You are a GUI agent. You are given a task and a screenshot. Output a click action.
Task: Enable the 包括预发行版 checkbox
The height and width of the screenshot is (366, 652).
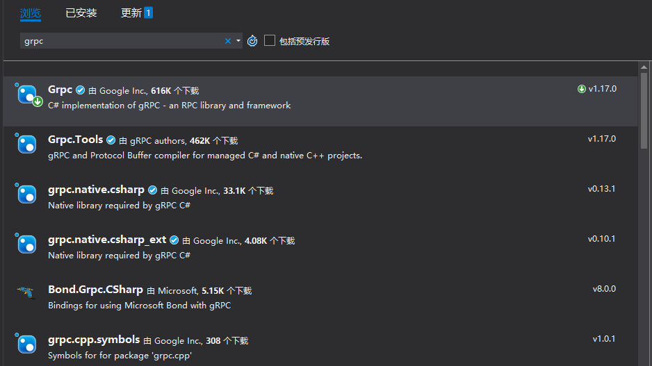pyautogui.click(x=270, y=41)
